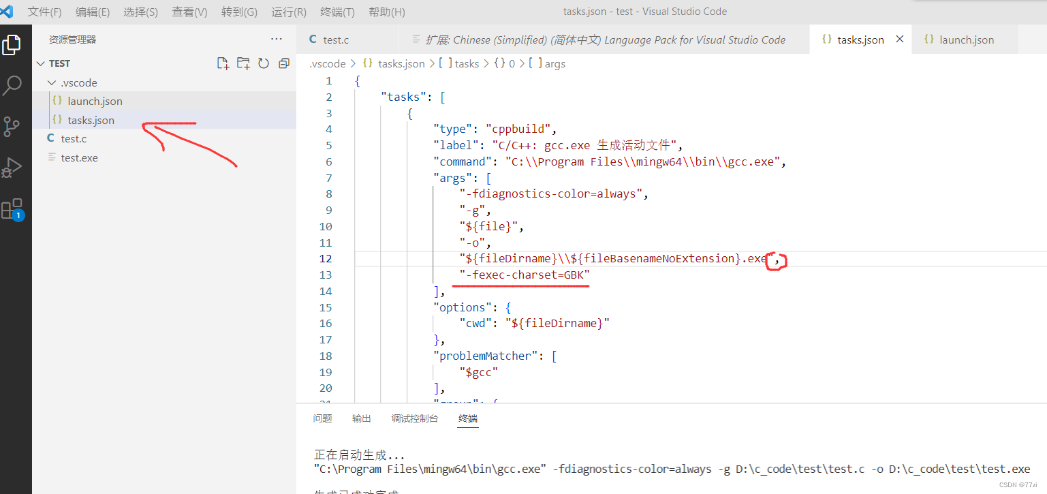Open the Explorer view in activity bar
The width and height of the screenshot is (1047, 494).
[x=12, y=45]
